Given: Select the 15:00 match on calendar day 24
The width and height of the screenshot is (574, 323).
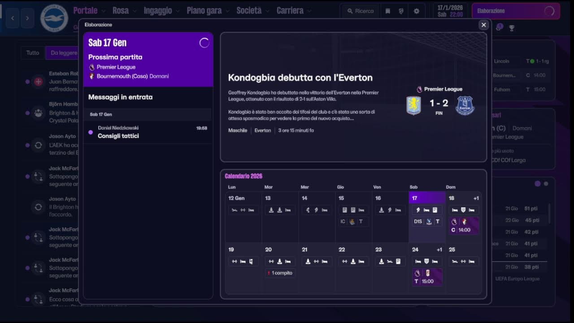Looking at the screenshot, I should (427, 277).
